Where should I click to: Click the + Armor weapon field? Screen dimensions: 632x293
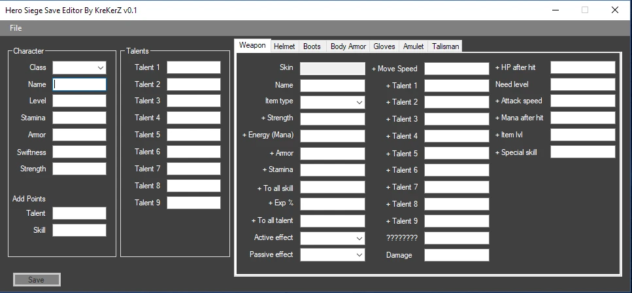pyautogui.click(x=333, y=154)
